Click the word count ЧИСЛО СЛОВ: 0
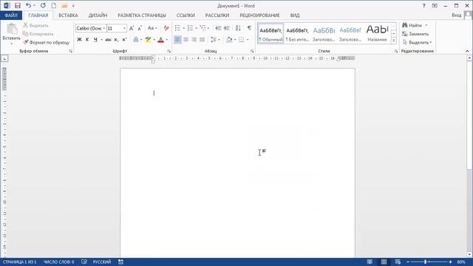 pos(59,262)
